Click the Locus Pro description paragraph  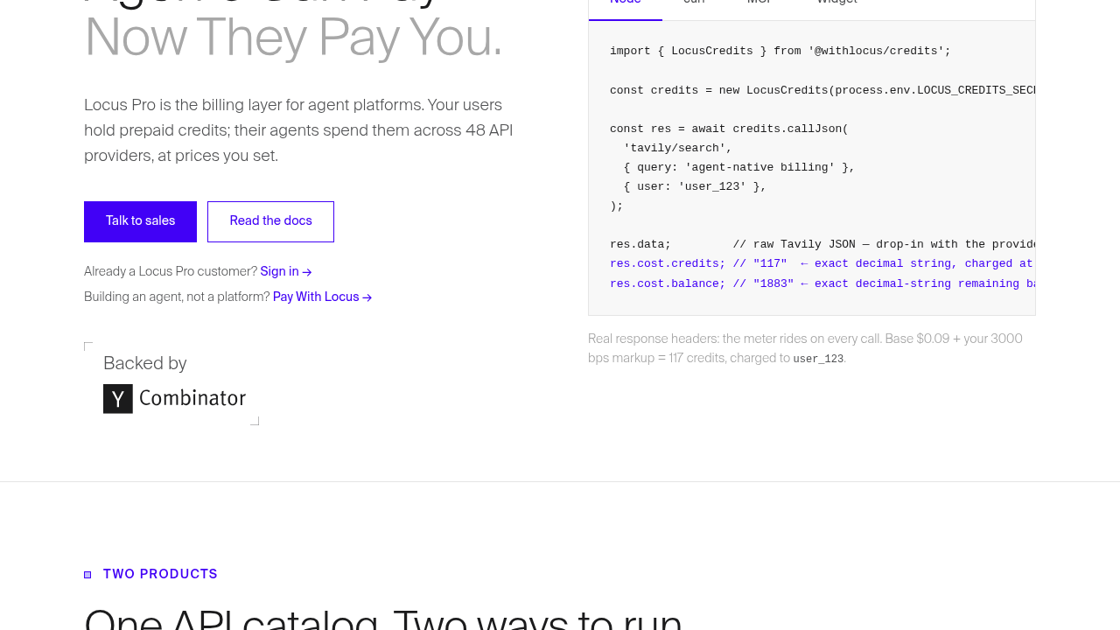298,130
